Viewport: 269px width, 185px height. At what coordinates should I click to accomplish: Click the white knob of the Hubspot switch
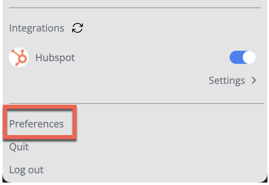point(249,58)
